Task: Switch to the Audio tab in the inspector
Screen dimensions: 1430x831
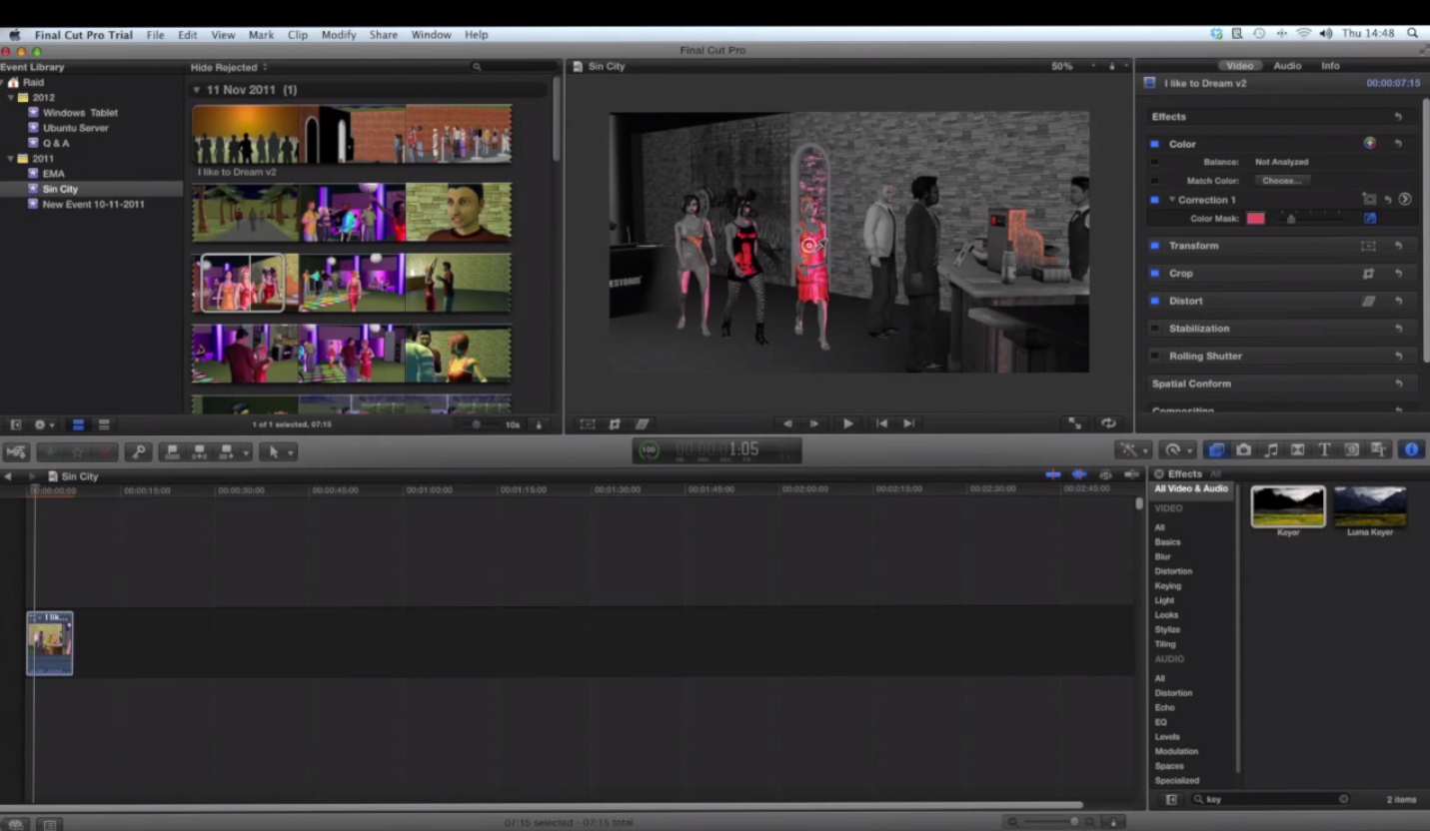Action: [1287, 65]
